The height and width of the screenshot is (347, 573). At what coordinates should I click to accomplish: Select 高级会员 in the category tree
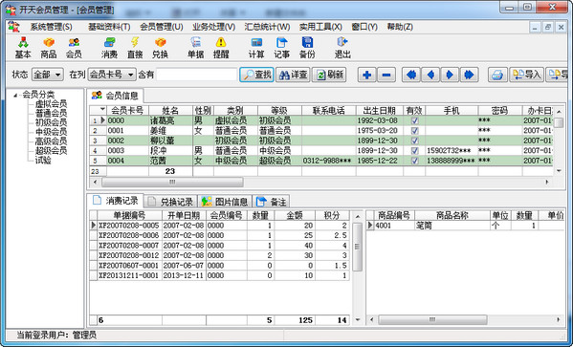(x=51, y=141)
